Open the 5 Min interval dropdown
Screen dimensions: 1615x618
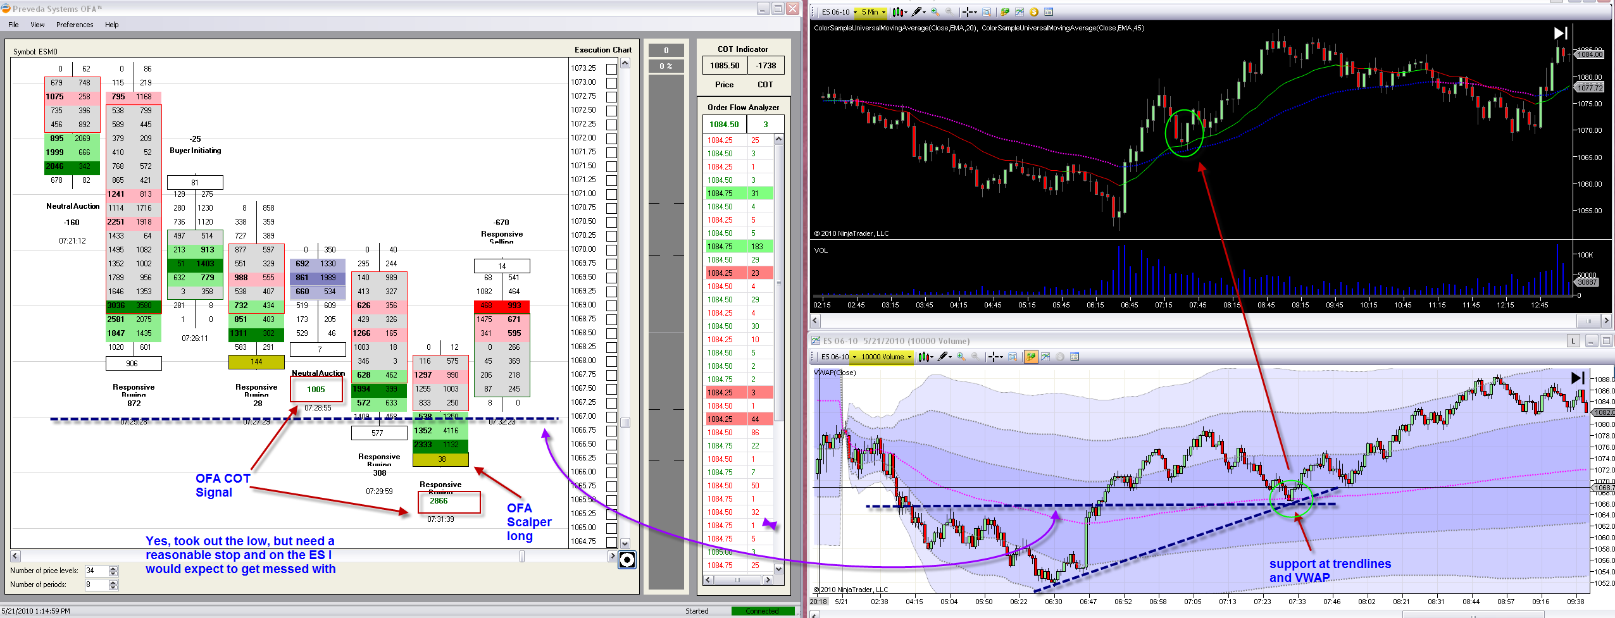[873, 12]
